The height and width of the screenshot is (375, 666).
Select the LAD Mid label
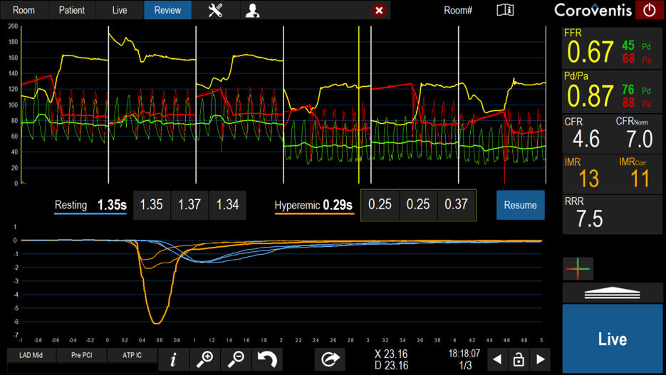[31, 355]
